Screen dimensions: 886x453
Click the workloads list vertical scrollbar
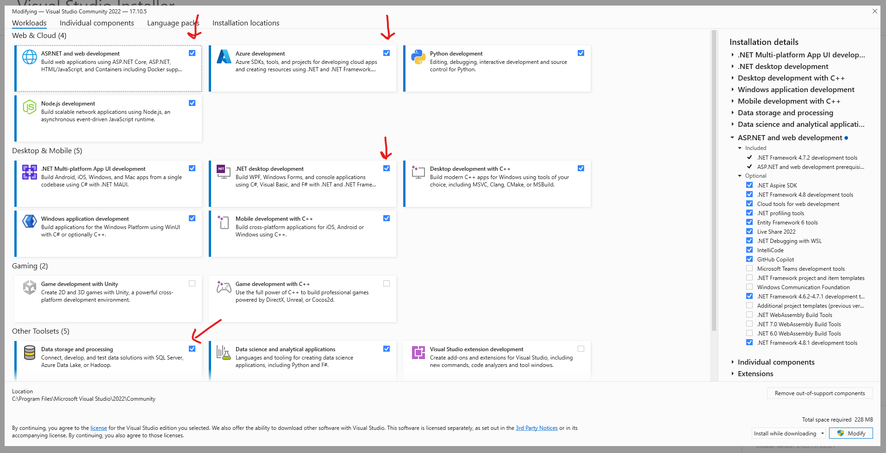[x=714, y=180]
